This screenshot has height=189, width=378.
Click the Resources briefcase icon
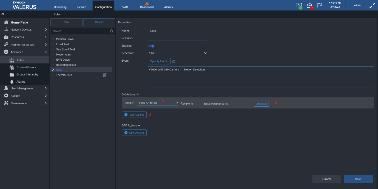[x=6, y=37]
